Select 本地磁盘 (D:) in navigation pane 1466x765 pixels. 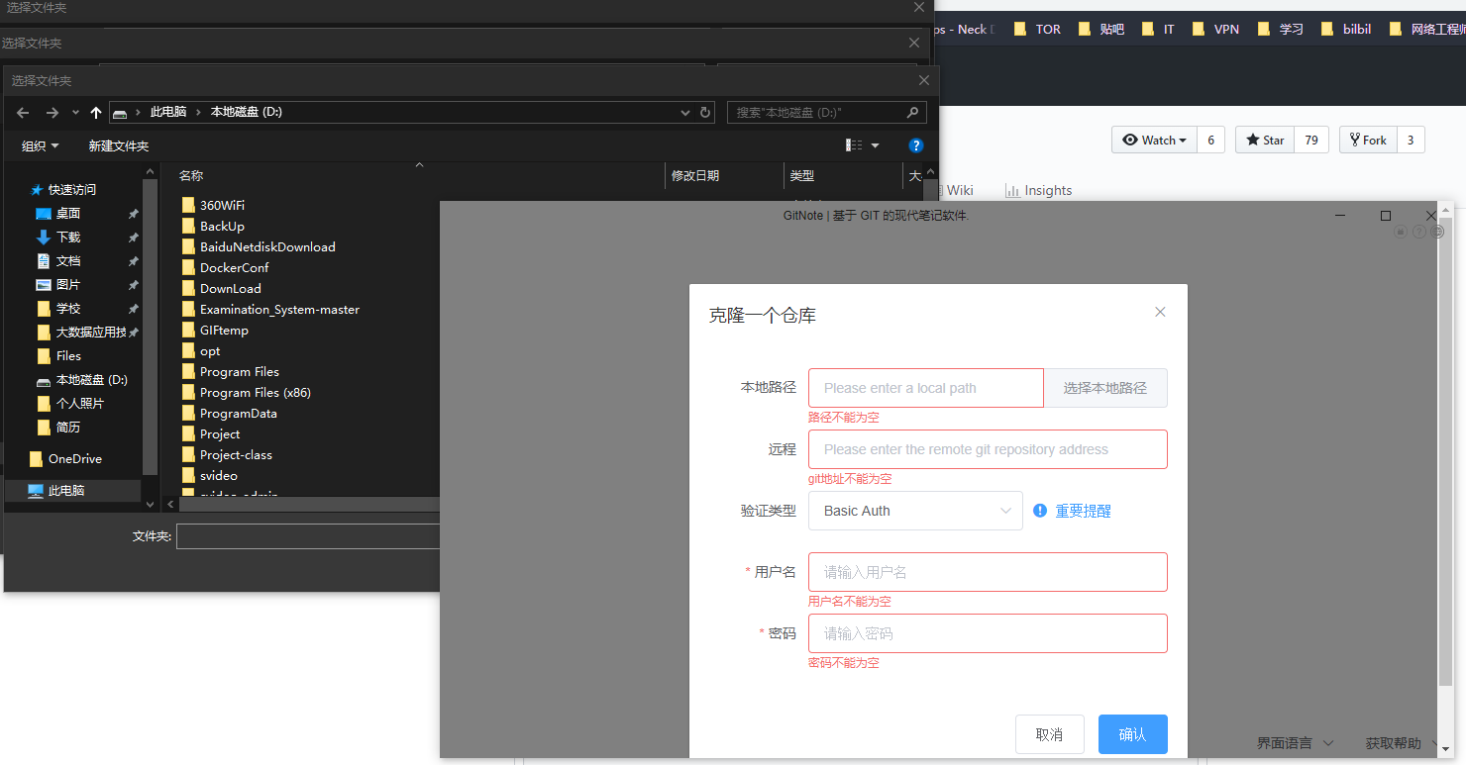click(91, 379)
